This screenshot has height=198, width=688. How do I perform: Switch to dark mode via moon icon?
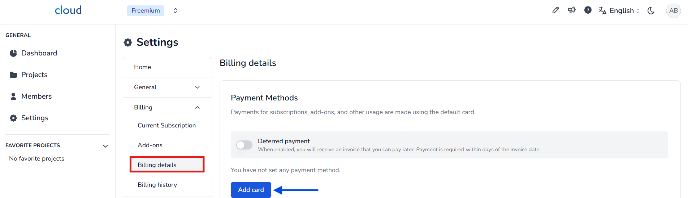tap(651, 11)
